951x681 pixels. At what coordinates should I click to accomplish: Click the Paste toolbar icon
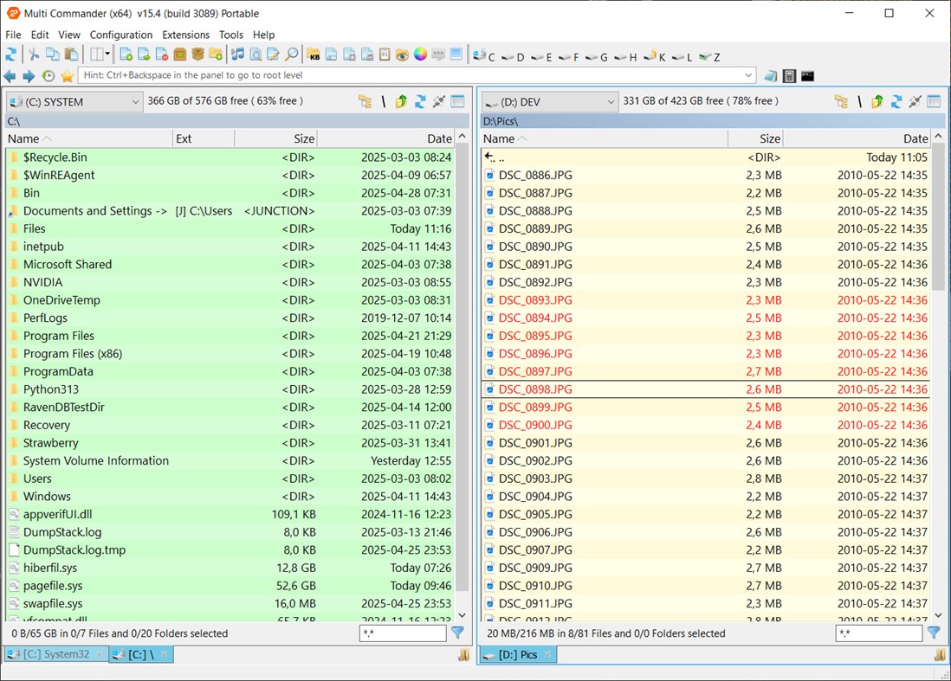pyautogui.click(x=71, y=56)
